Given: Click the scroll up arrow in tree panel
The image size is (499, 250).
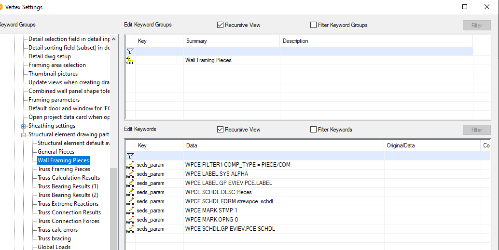Looking at the screenshot, I should pyautogui.click(x=114, y=39).
